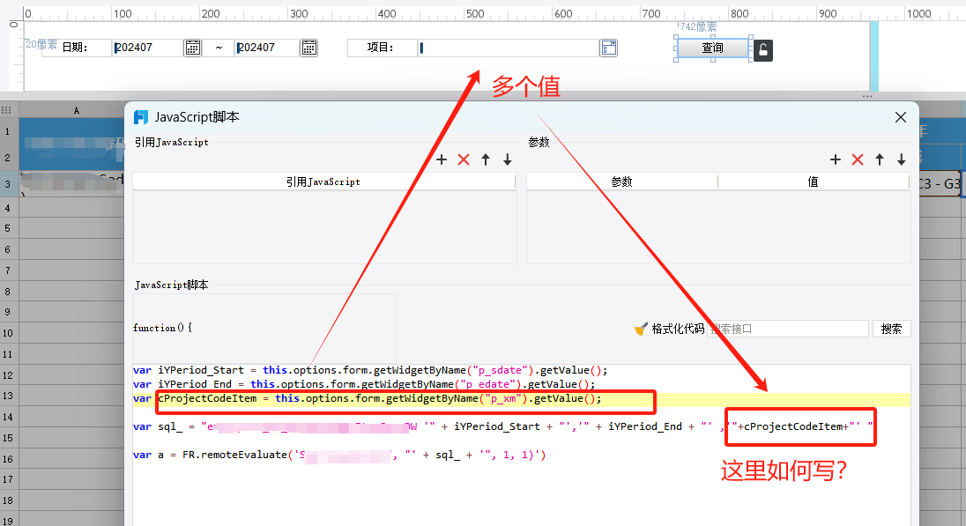This screenshot has height=526, width=966.
Task: Select the 日期: label widget
Action: click(76, 48)
